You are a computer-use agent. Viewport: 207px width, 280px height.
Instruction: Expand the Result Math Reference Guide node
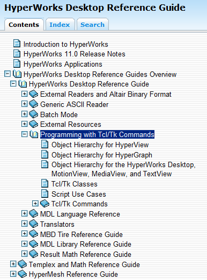click(24, 254)
